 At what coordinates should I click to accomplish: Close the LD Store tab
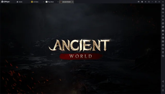pos(44,2)
